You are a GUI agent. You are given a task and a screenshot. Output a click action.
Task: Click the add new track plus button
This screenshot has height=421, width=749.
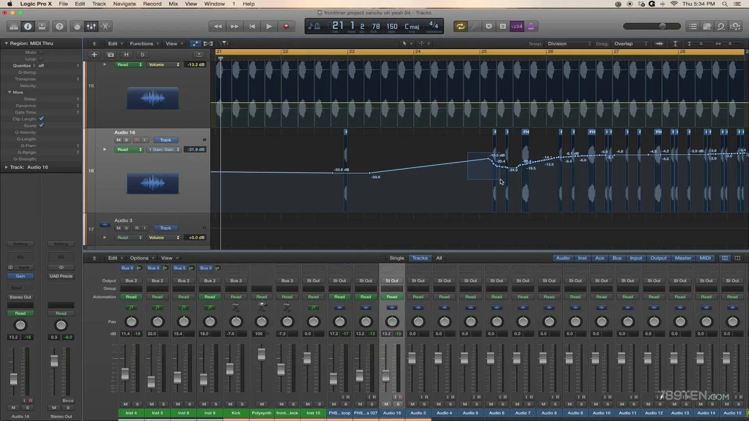(94, 55)
